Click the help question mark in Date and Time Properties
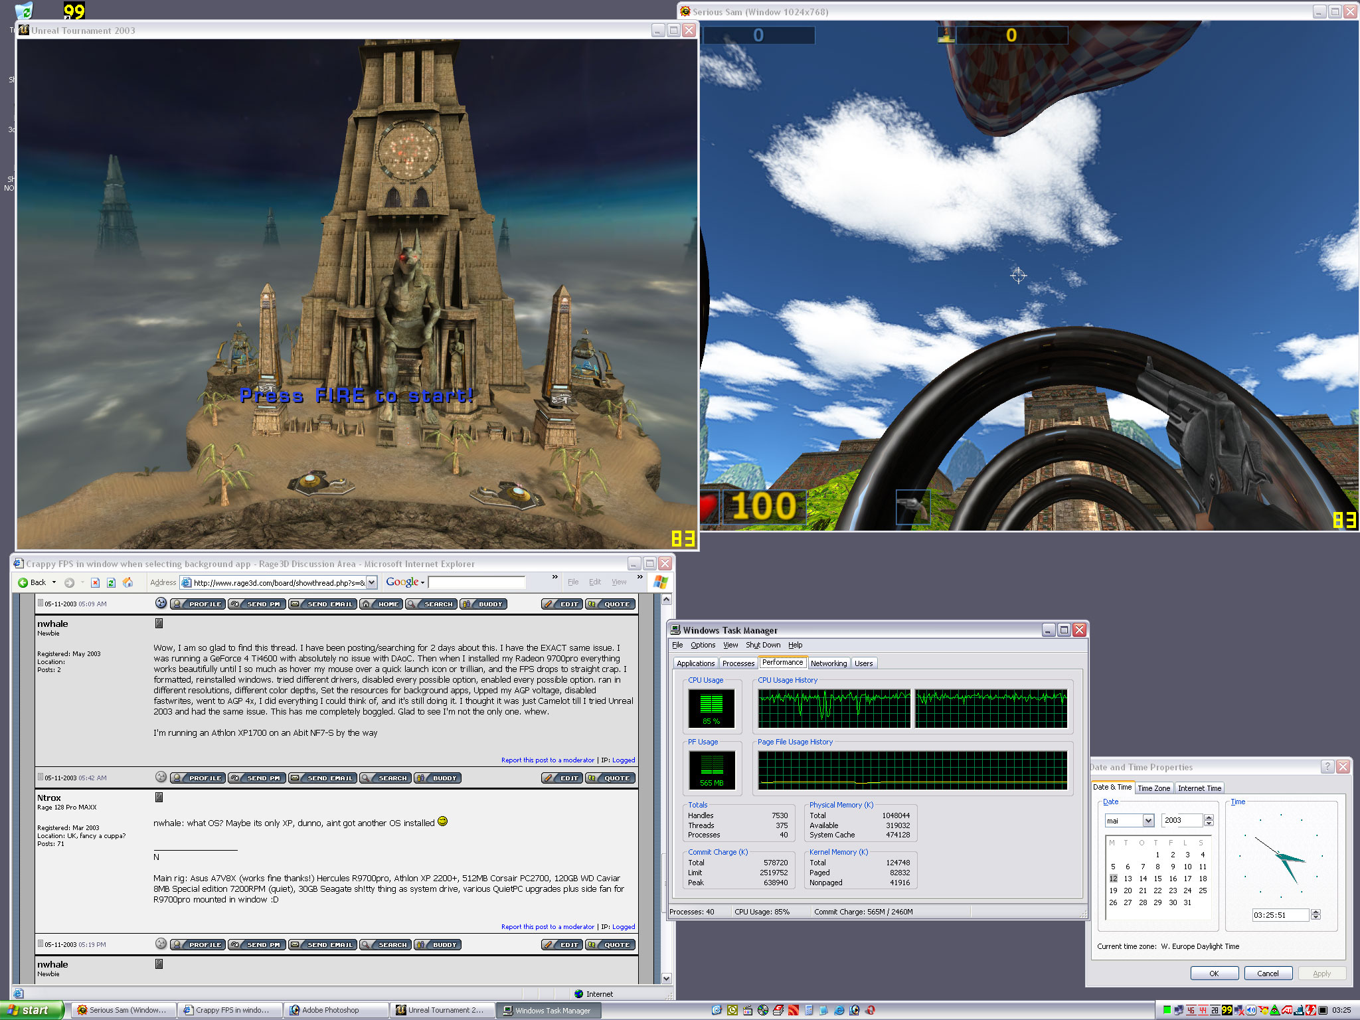 point(1327,767)
